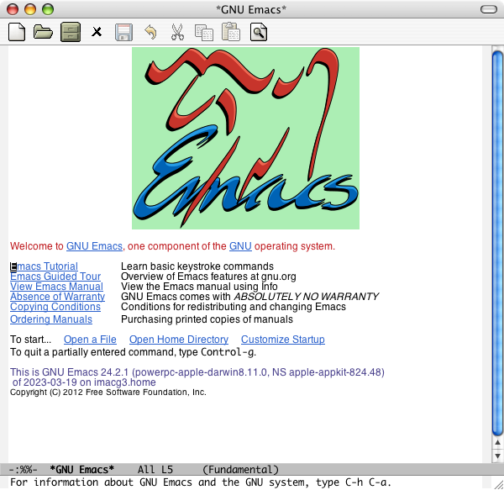Click the scrollbar down arrow
This screenshot has width=504, height=490.
[497, 456]
